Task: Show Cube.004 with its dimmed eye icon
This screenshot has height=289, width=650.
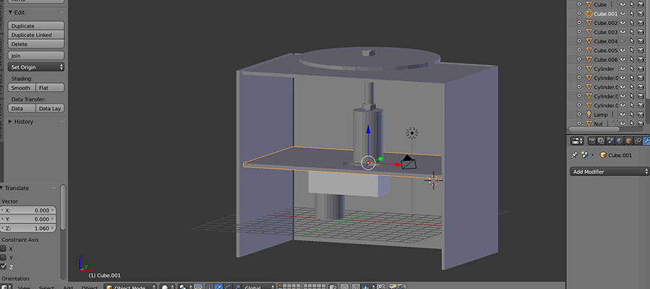Action: (623, 41)
